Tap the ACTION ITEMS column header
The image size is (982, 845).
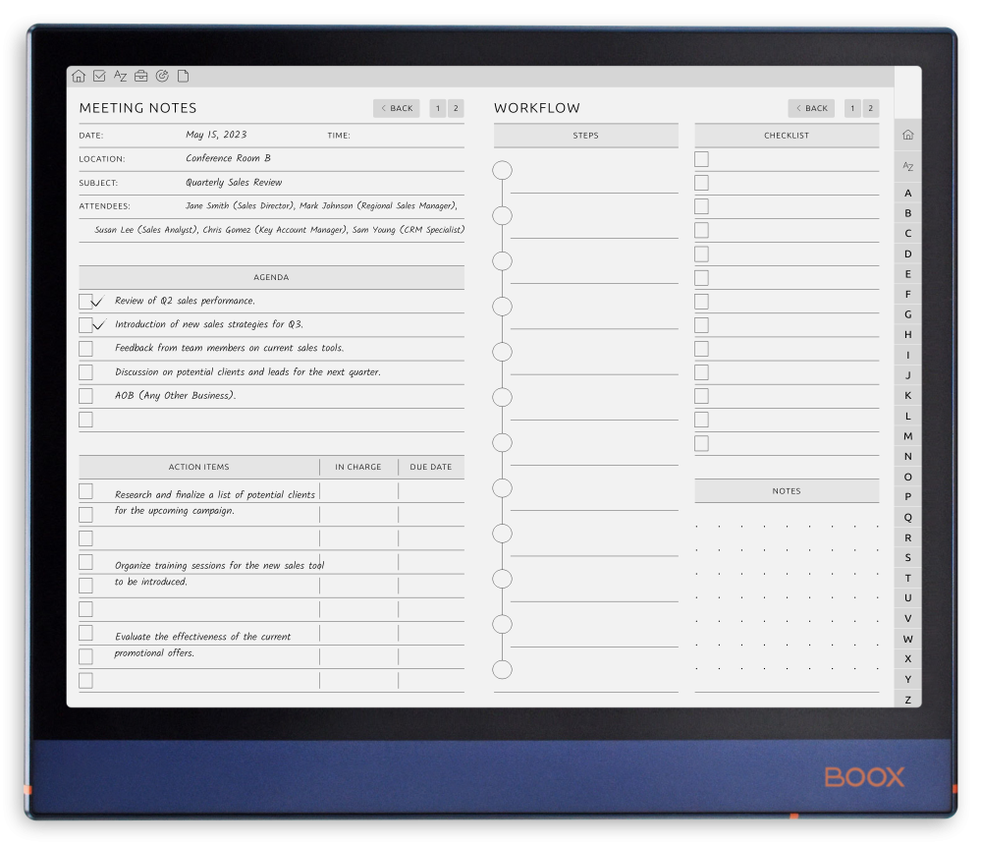(198, 467)
